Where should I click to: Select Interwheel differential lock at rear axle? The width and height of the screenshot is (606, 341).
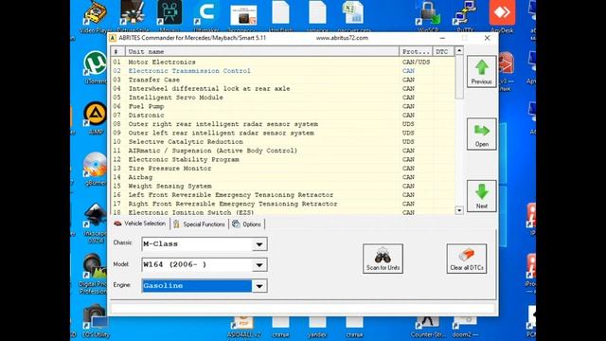click(283, 88)
